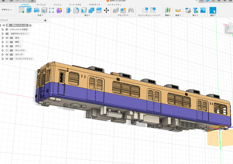Show the キャンバス folder via eye icon
Screen dimensions: 233x164
click(x=7, y=50)
